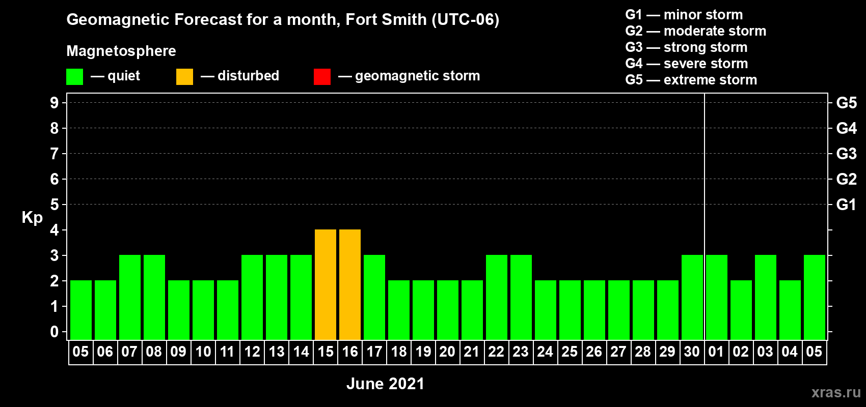
Task: Click the G1 label on right axis
Action: tap(846, 205)
